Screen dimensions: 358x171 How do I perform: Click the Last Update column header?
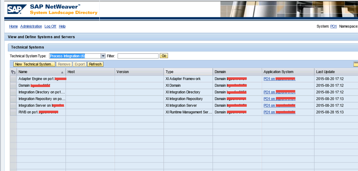pos(336,72)
